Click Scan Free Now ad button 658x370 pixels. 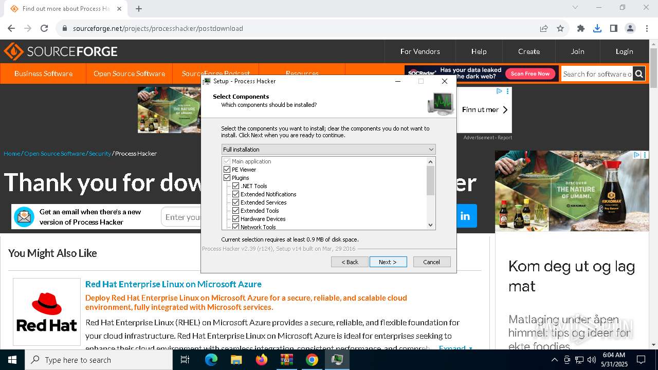530,74
